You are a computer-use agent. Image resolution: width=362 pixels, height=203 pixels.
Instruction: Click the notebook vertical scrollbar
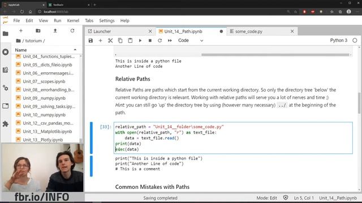pyautogui.click(x=359, y=103)
